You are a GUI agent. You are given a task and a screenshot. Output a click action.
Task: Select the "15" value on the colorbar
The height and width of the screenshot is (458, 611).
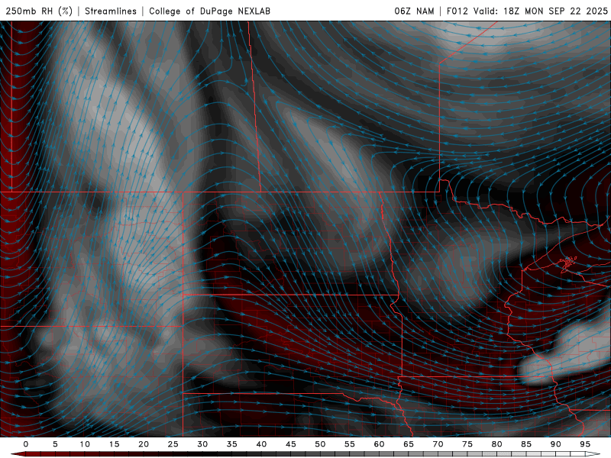click(114, 444)
